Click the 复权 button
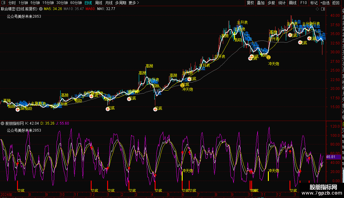 point(250,3)
